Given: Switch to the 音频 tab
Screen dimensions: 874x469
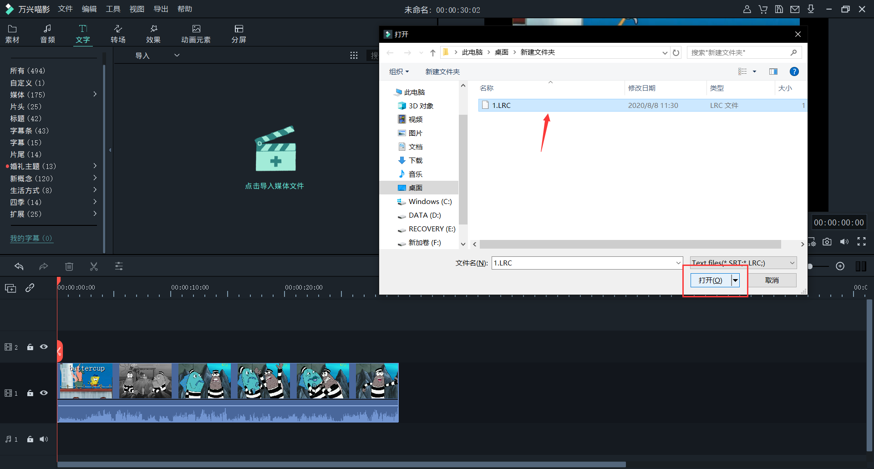Looking at the screenshot, I should pyautogui.click(x=47, y=34).
